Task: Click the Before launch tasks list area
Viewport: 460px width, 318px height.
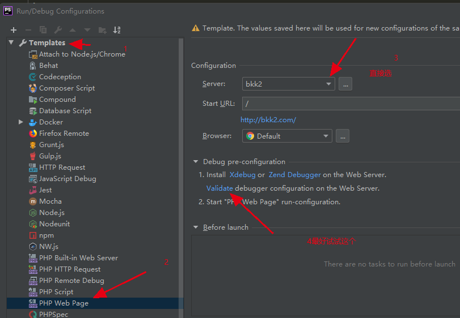Action: (326, 276)
